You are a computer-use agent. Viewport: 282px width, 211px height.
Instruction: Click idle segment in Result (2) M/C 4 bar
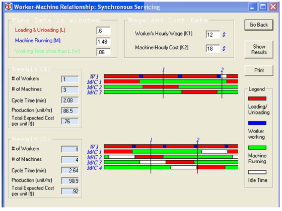point(184,167)
